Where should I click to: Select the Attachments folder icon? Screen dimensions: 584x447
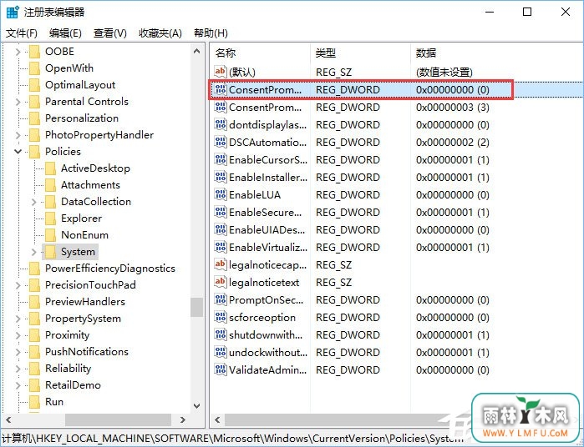(50, 185)
